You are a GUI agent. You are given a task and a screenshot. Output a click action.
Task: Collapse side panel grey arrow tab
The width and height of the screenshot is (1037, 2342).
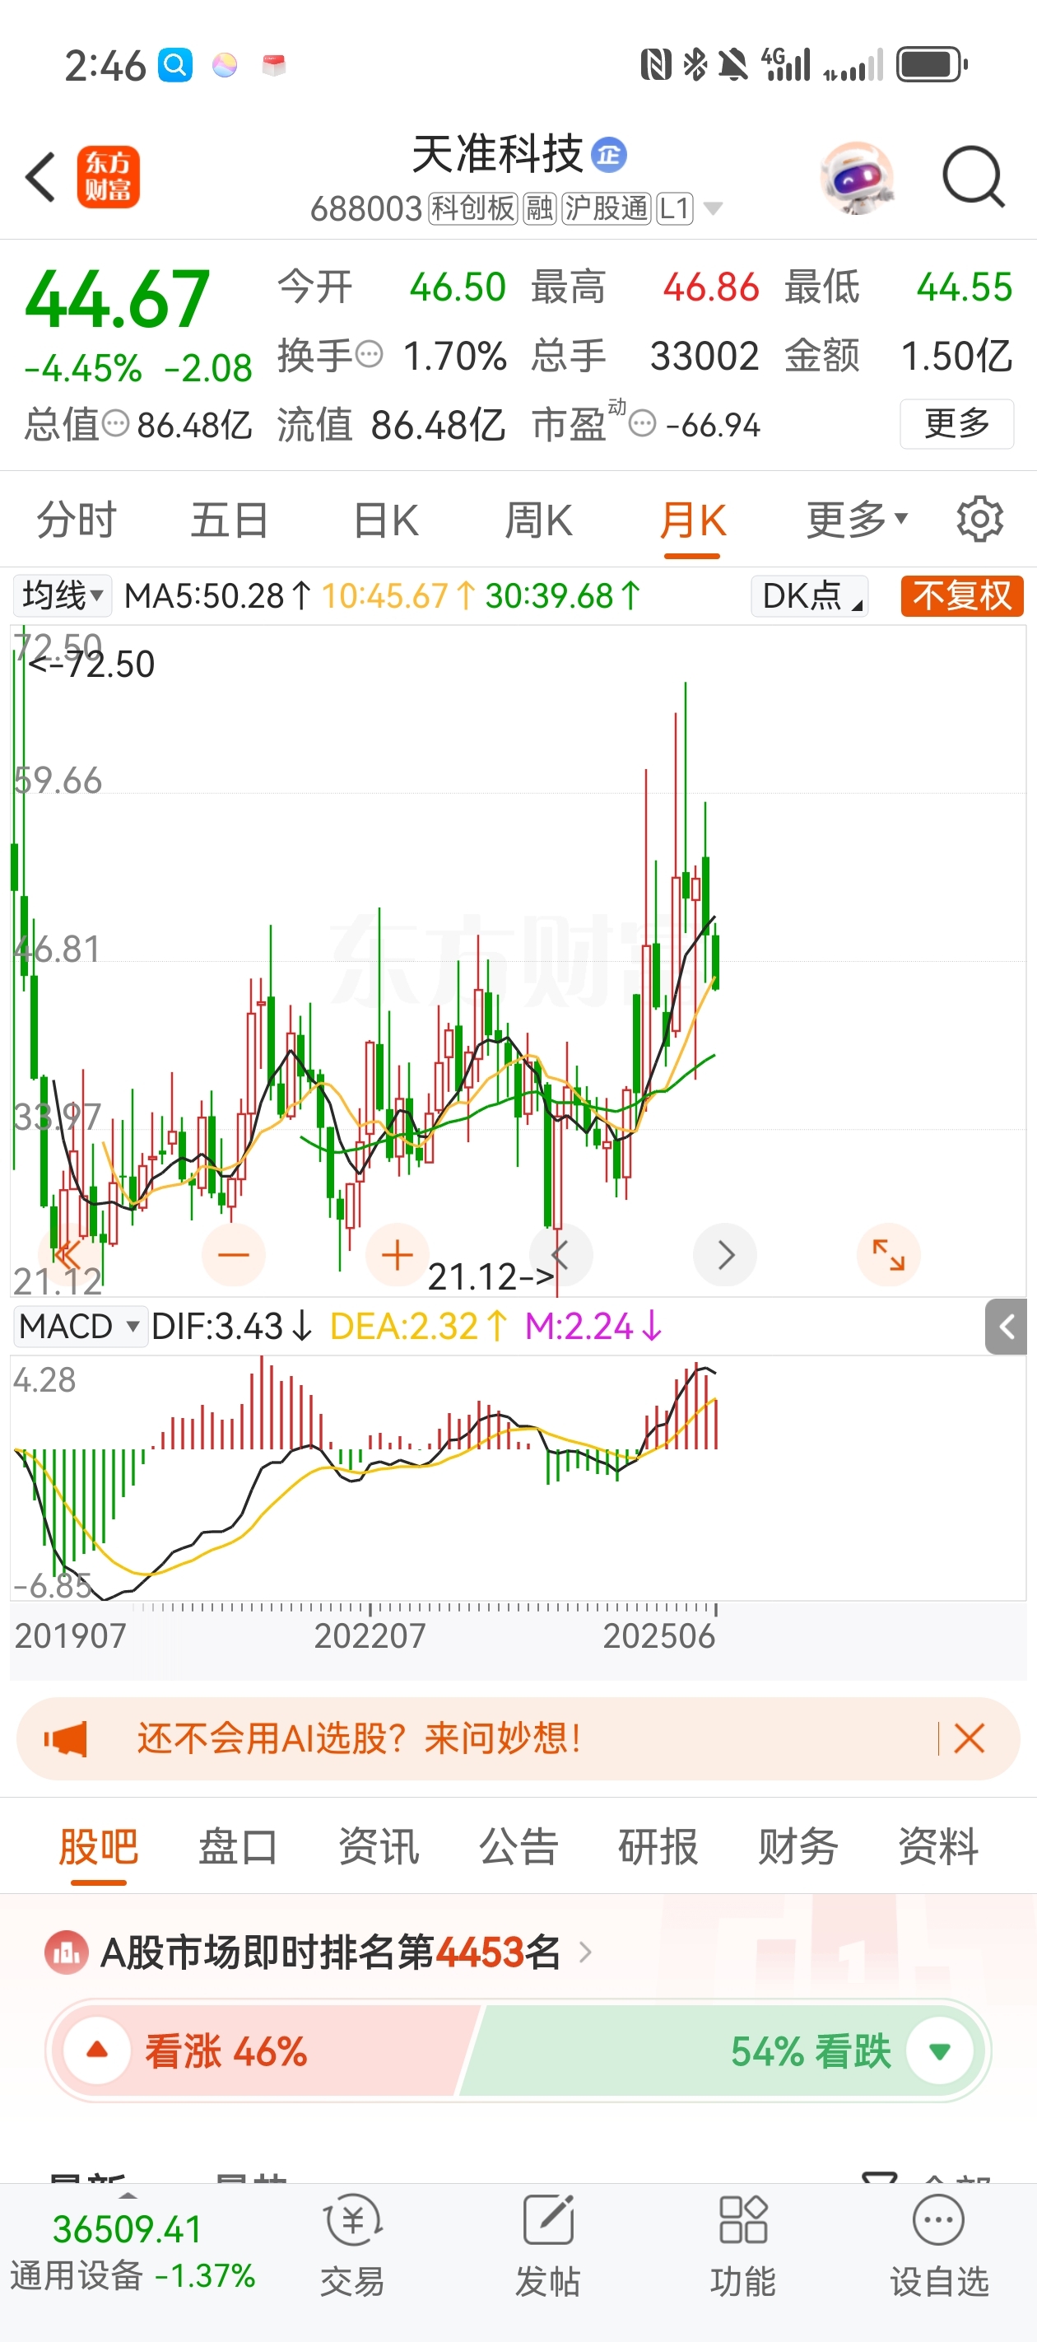point(1006,1327)
